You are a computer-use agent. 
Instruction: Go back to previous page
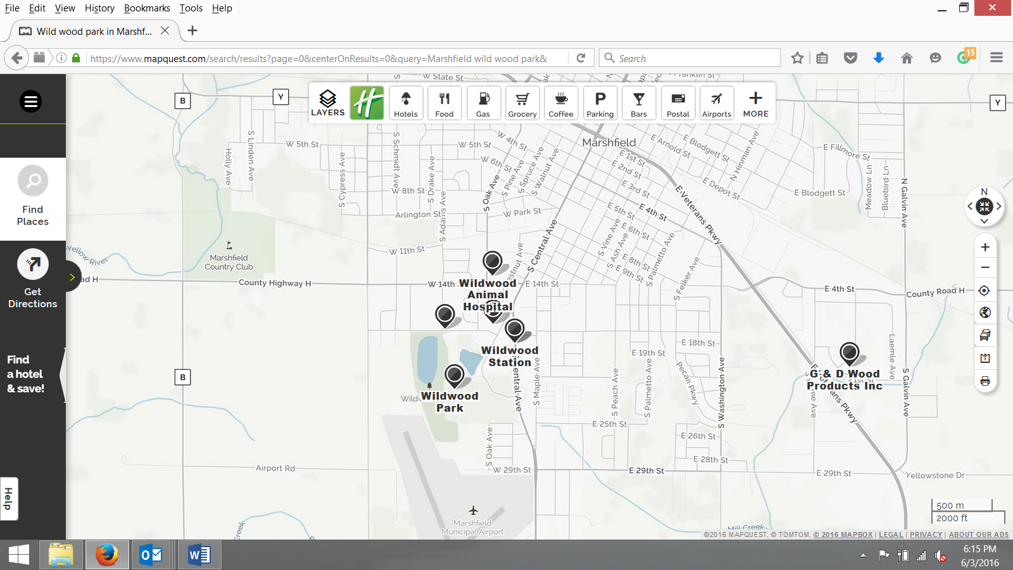coord(16,58)
